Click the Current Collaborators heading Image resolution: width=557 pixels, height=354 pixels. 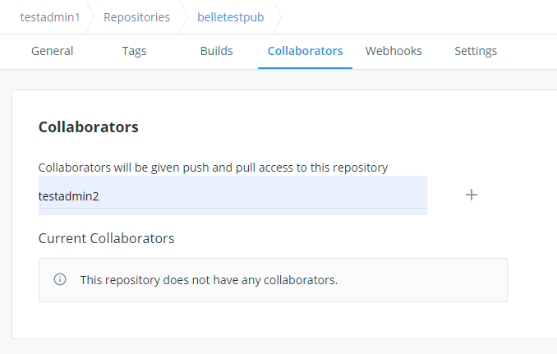106,238
